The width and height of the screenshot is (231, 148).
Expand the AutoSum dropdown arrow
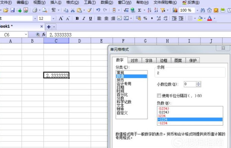(x=145, y=10)
